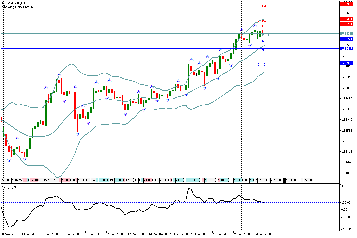Click the USDCAD.ID,H4 chart title
Screen dimensions: 357x238
pos(14,3)
